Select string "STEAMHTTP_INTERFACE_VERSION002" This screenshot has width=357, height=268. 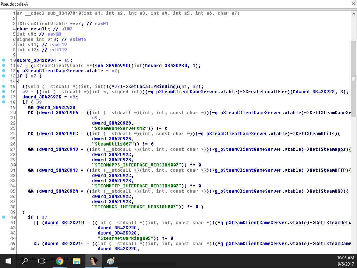(137, 186)
